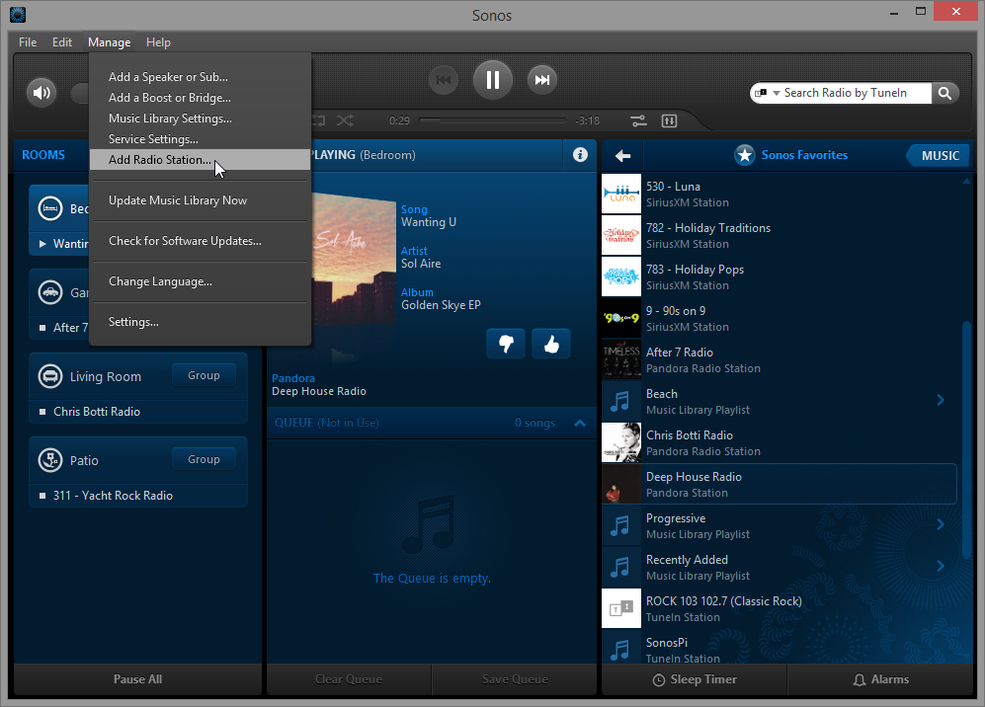Show track info with the i icon
Viewport: 985px width, 707px height.
point(581,154)
